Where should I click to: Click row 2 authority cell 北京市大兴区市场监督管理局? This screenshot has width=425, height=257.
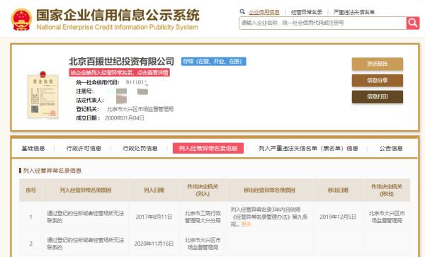[x=203, y=244]
